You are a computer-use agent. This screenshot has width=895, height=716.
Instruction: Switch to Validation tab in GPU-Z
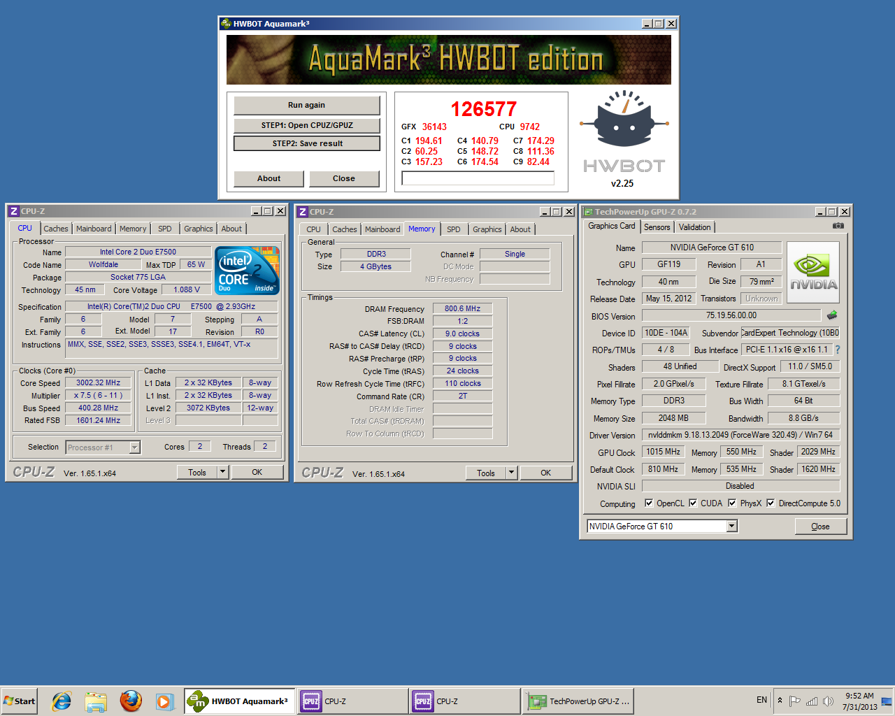pos(694,227)
